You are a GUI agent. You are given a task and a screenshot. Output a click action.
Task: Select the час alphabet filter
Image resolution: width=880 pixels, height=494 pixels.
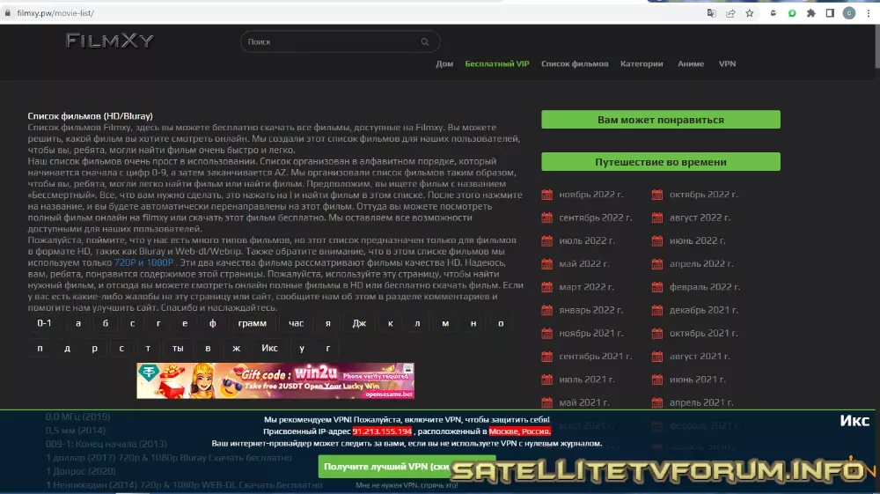click(296, 323)
